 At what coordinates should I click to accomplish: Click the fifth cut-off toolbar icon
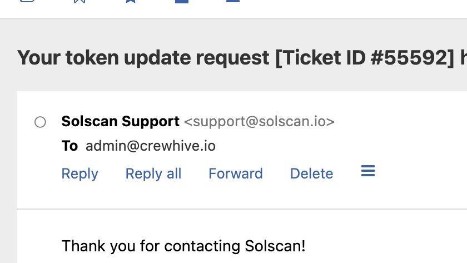point(233,2)
